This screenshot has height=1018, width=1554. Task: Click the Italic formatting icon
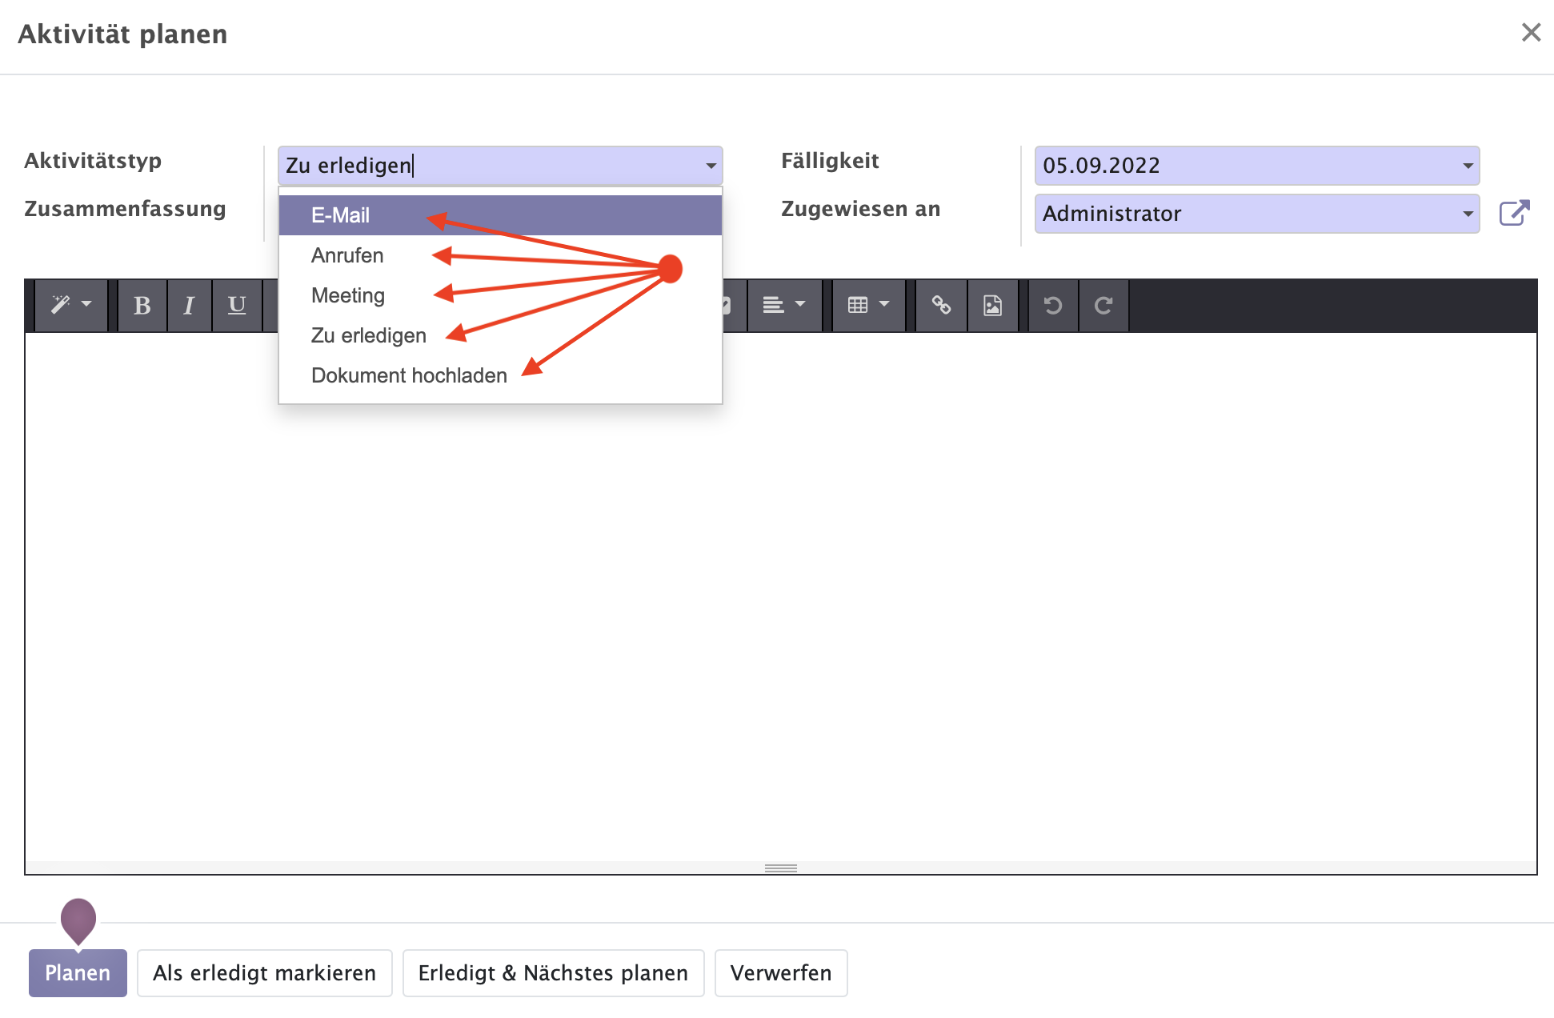[187, 306]
